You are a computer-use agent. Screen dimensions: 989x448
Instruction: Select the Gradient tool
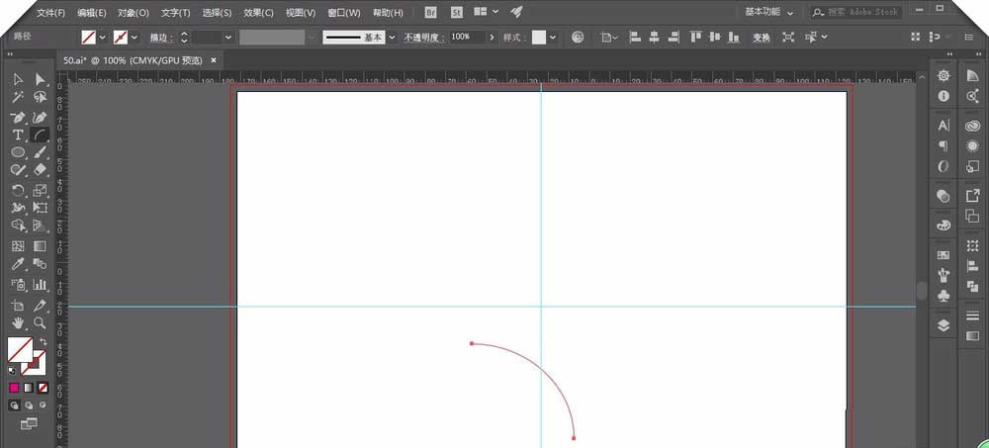[40, 246]
